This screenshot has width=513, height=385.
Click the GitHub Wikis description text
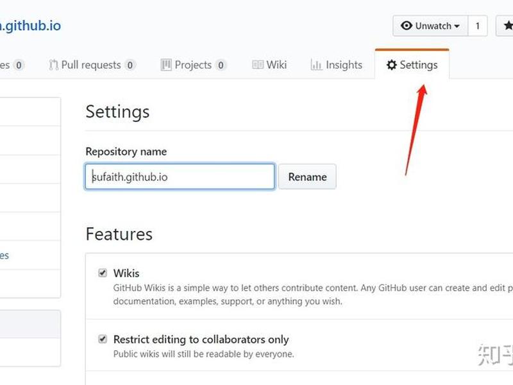tap(313, 295)
